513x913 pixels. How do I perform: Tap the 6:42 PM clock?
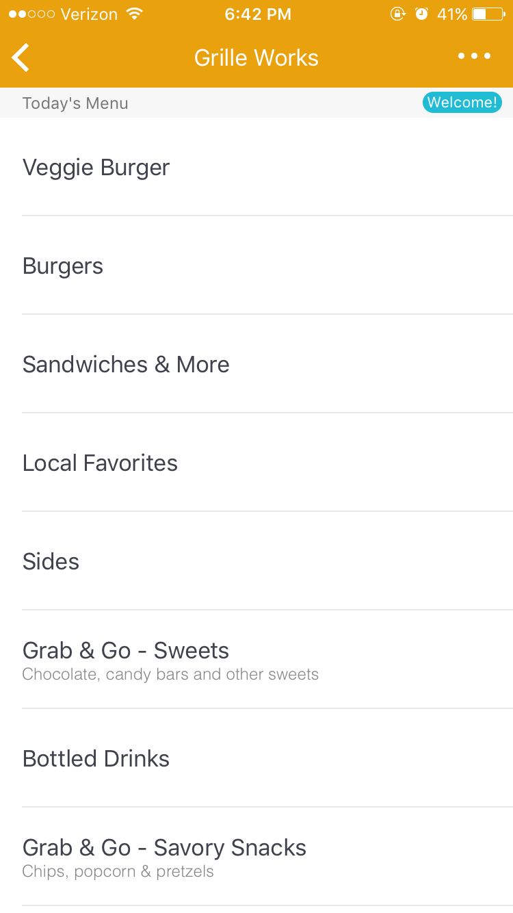pos(258,14)
